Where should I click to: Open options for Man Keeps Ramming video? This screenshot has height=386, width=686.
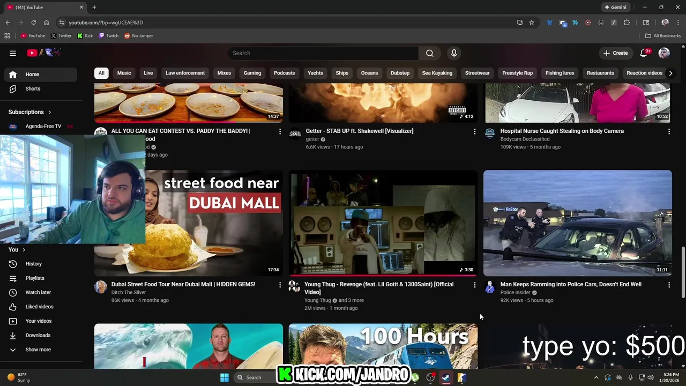click(669, 285)
